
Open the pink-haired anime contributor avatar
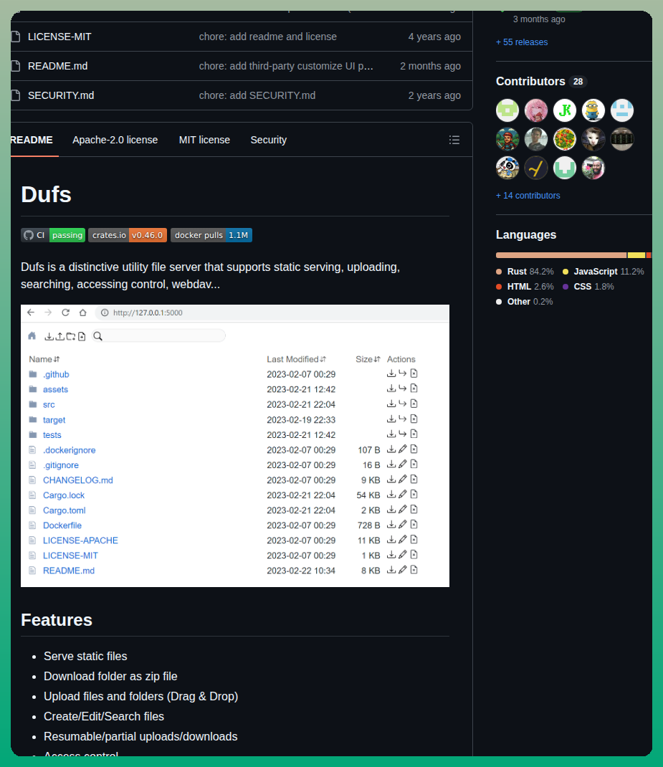tap(536, 110)
